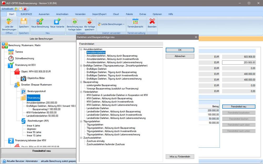This screenshot has width=263, height=164.
Task: Click Berechnung aus Vorlage laden icon
Action: pyautogui.click(x=75, y=24)
